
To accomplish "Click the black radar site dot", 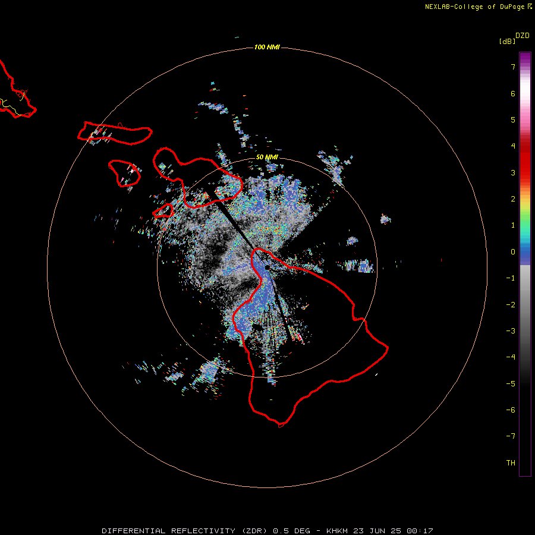I will (267, 267).
